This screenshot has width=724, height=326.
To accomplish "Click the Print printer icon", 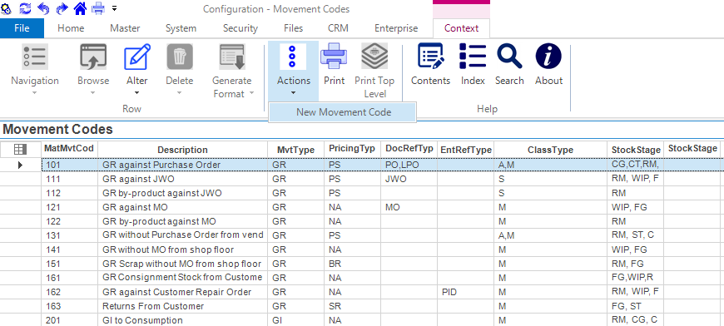I will [334, 57].
